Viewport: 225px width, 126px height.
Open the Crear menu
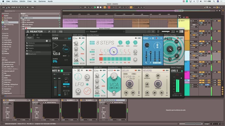(x=30, y=1)
